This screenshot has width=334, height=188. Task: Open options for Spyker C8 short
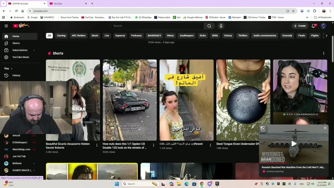coord(153,145)
